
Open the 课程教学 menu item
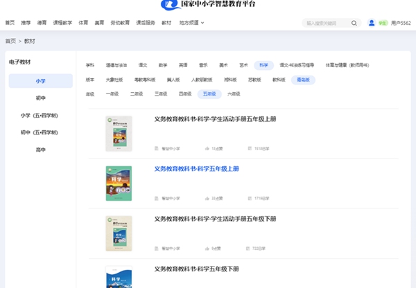point(62,23)
